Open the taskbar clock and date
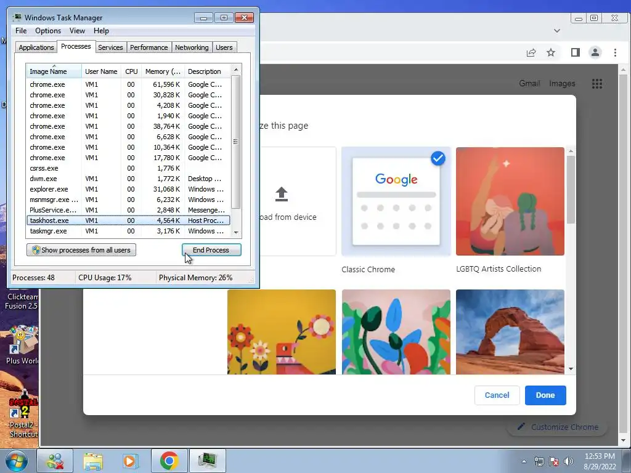The height and width of the screenshot is (473, 631). (600, 461)
